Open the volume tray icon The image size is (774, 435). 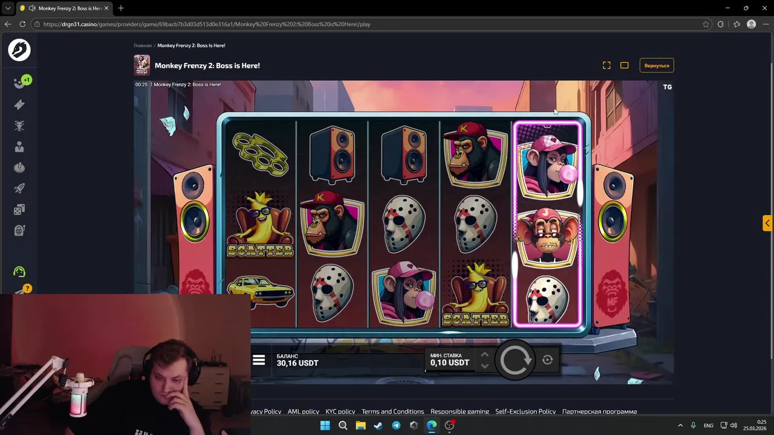point(734,425)
